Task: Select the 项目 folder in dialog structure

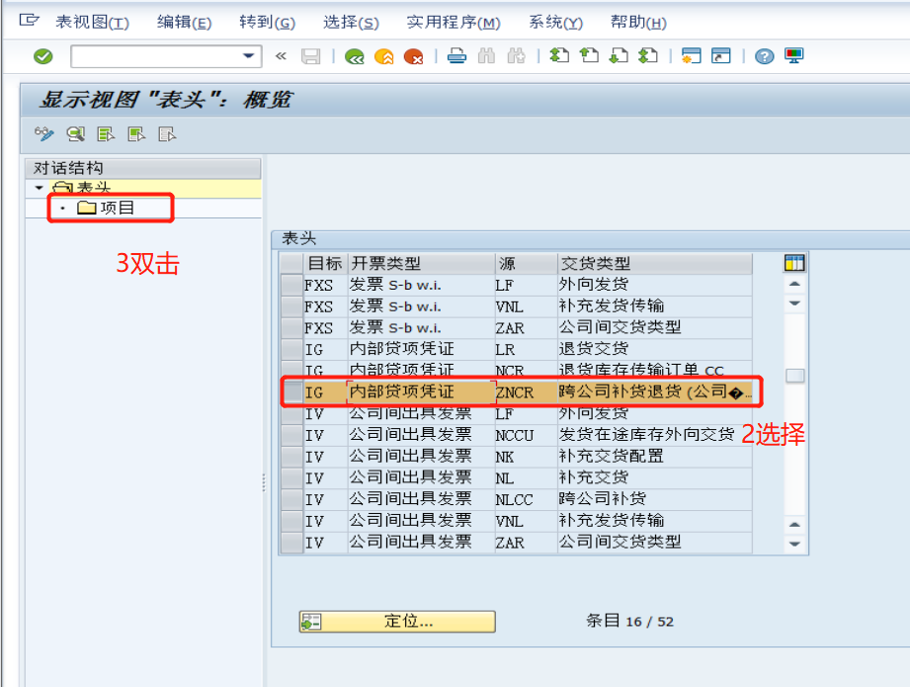Action: tap(106, 208)
